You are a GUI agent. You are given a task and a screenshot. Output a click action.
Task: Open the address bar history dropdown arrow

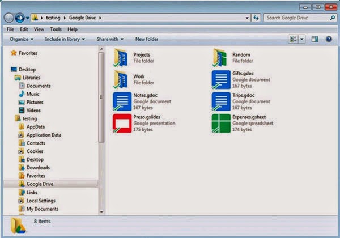tap(247, 18)
